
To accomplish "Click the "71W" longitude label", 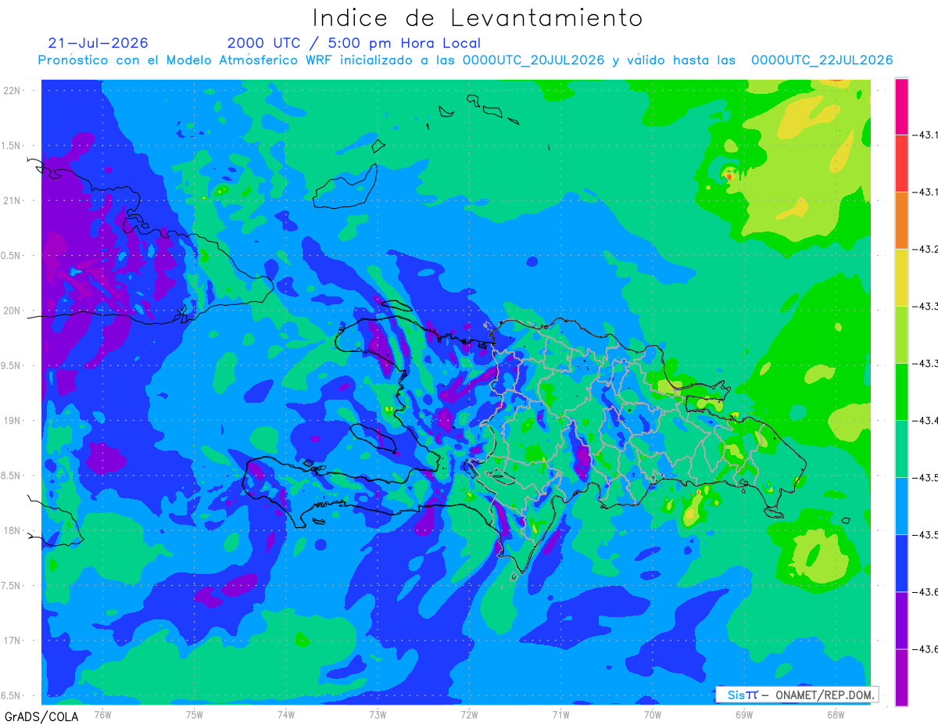I will click(560, 714).
